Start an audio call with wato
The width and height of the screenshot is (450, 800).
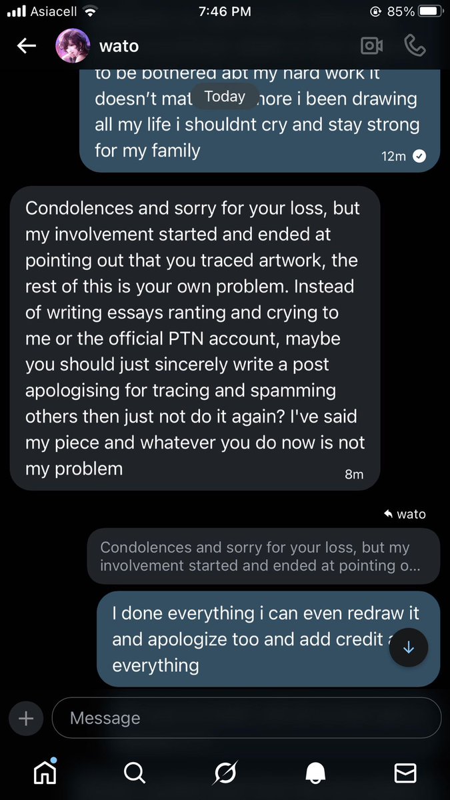[415, 46]
